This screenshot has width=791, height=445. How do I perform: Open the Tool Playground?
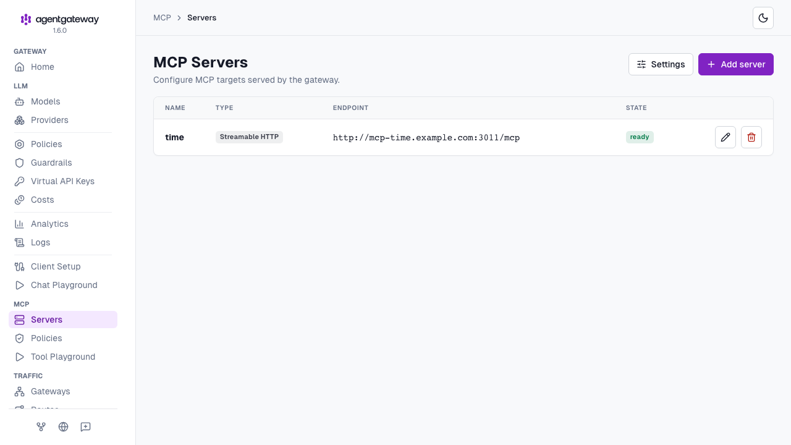(x=63, y=357)
